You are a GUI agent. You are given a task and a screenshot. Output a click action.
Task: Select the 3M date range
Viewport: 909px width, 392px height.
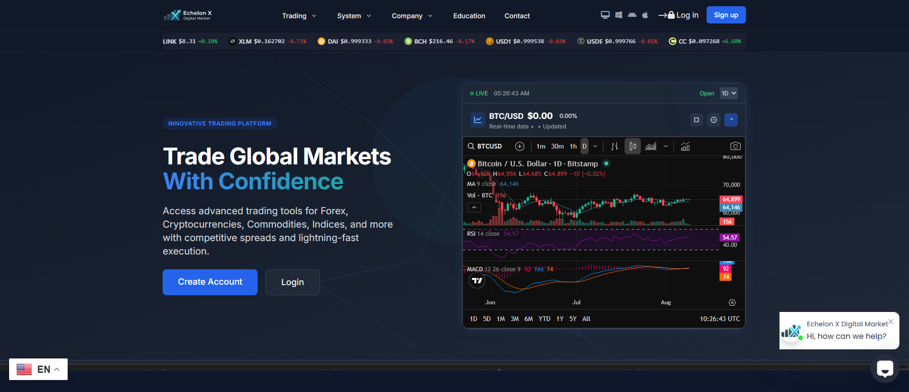coord(515,319)
